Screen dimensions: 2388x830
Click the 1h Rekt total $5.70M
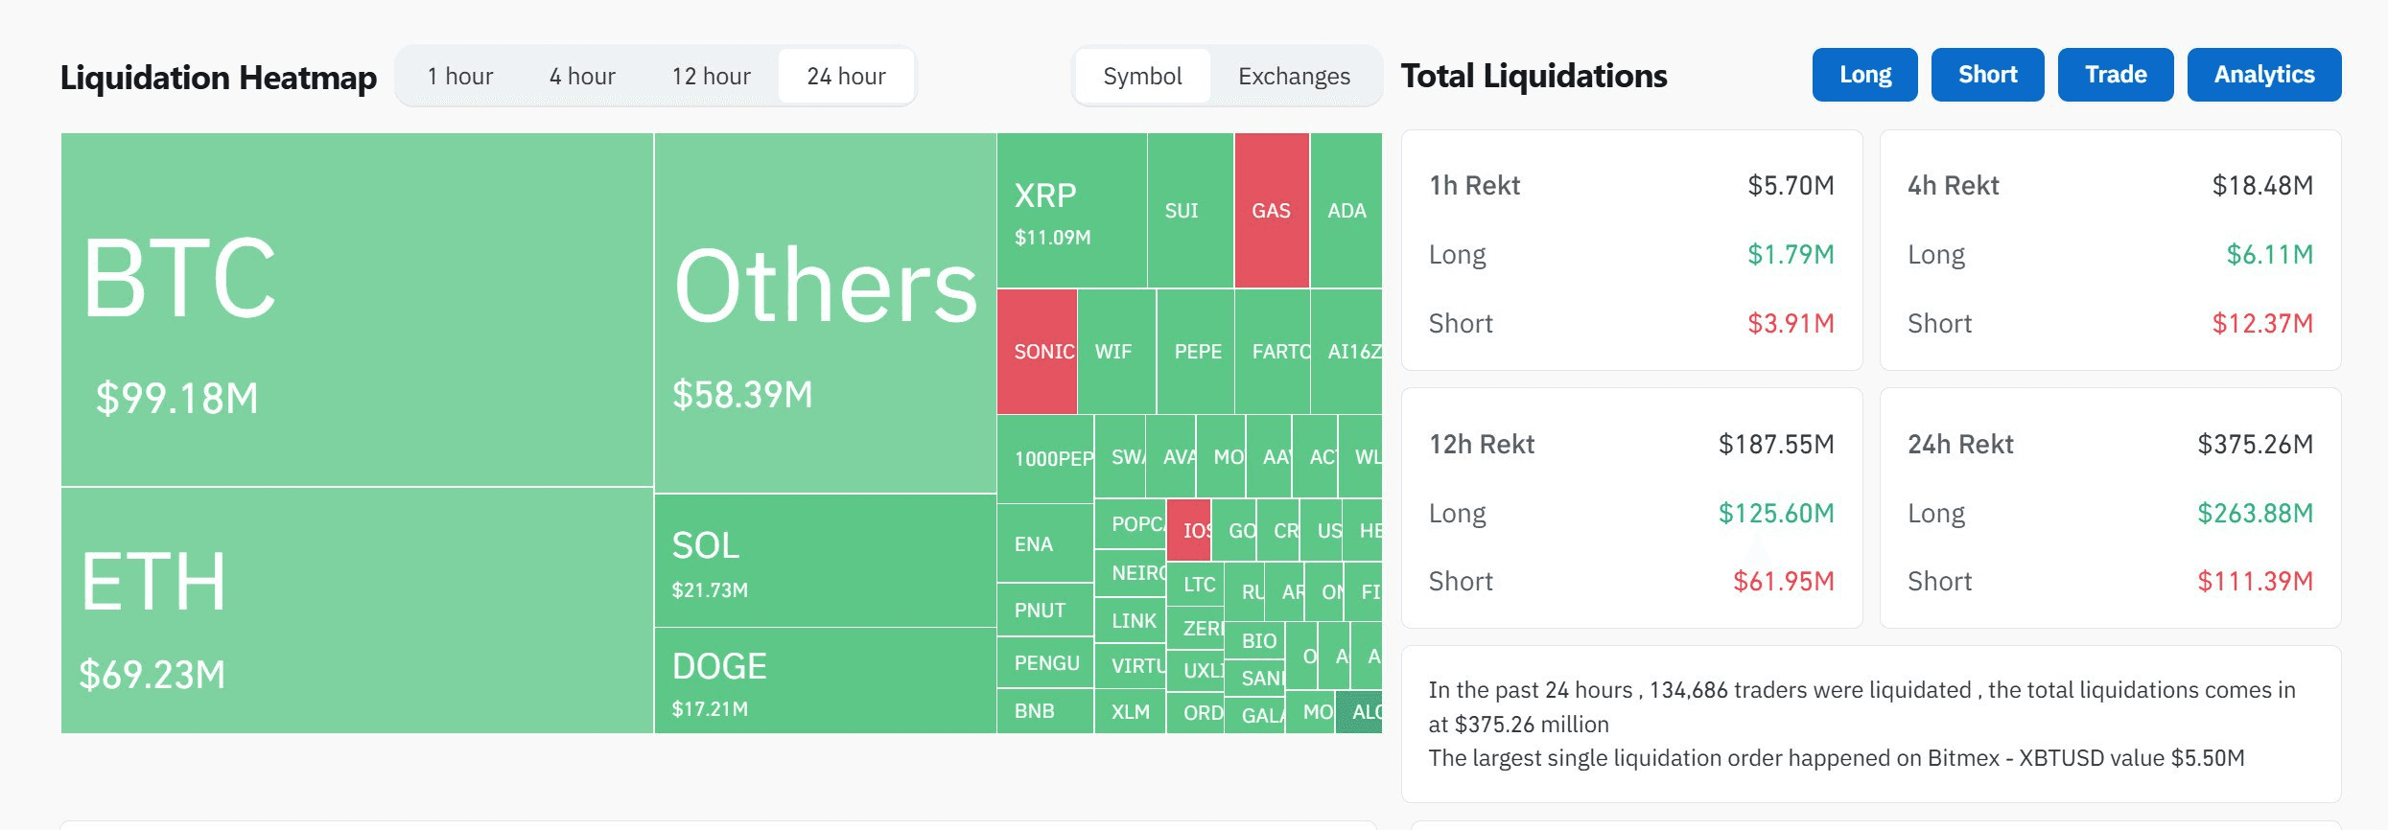tap(1791, 186)
